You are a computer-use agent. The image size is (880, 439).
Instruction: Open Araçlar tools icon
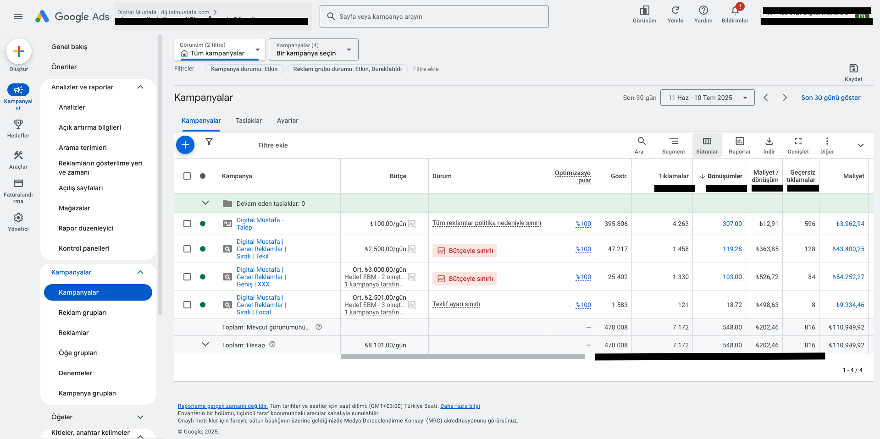click(x=18, y=155)
